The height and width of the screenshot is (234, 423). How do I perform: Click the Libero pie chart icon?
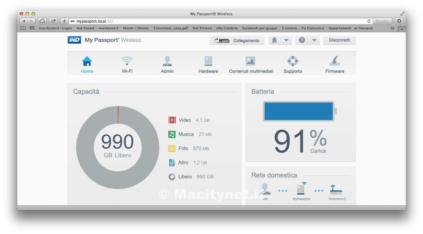(x=172, y=177)
